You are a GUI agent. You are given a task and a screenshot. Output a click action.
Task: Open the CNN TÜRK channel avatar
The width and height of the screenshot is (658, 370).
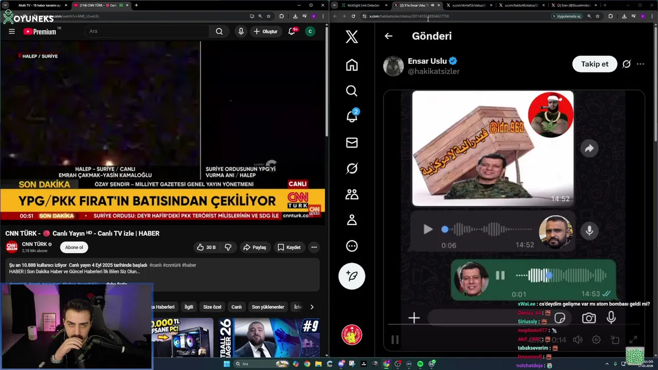tap(12, 247)
